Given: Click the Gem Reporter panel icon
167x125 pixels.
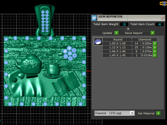Looking at the screenshot, I should pyautogui.click(x=94, y=18).
